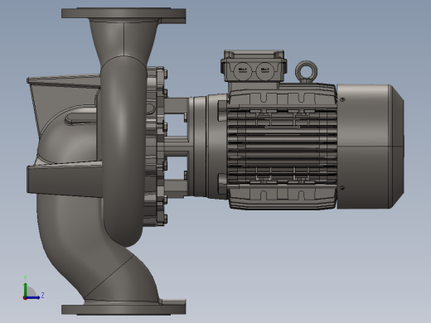
Task: Pick the top pipe flange
Action: [123, 13]
